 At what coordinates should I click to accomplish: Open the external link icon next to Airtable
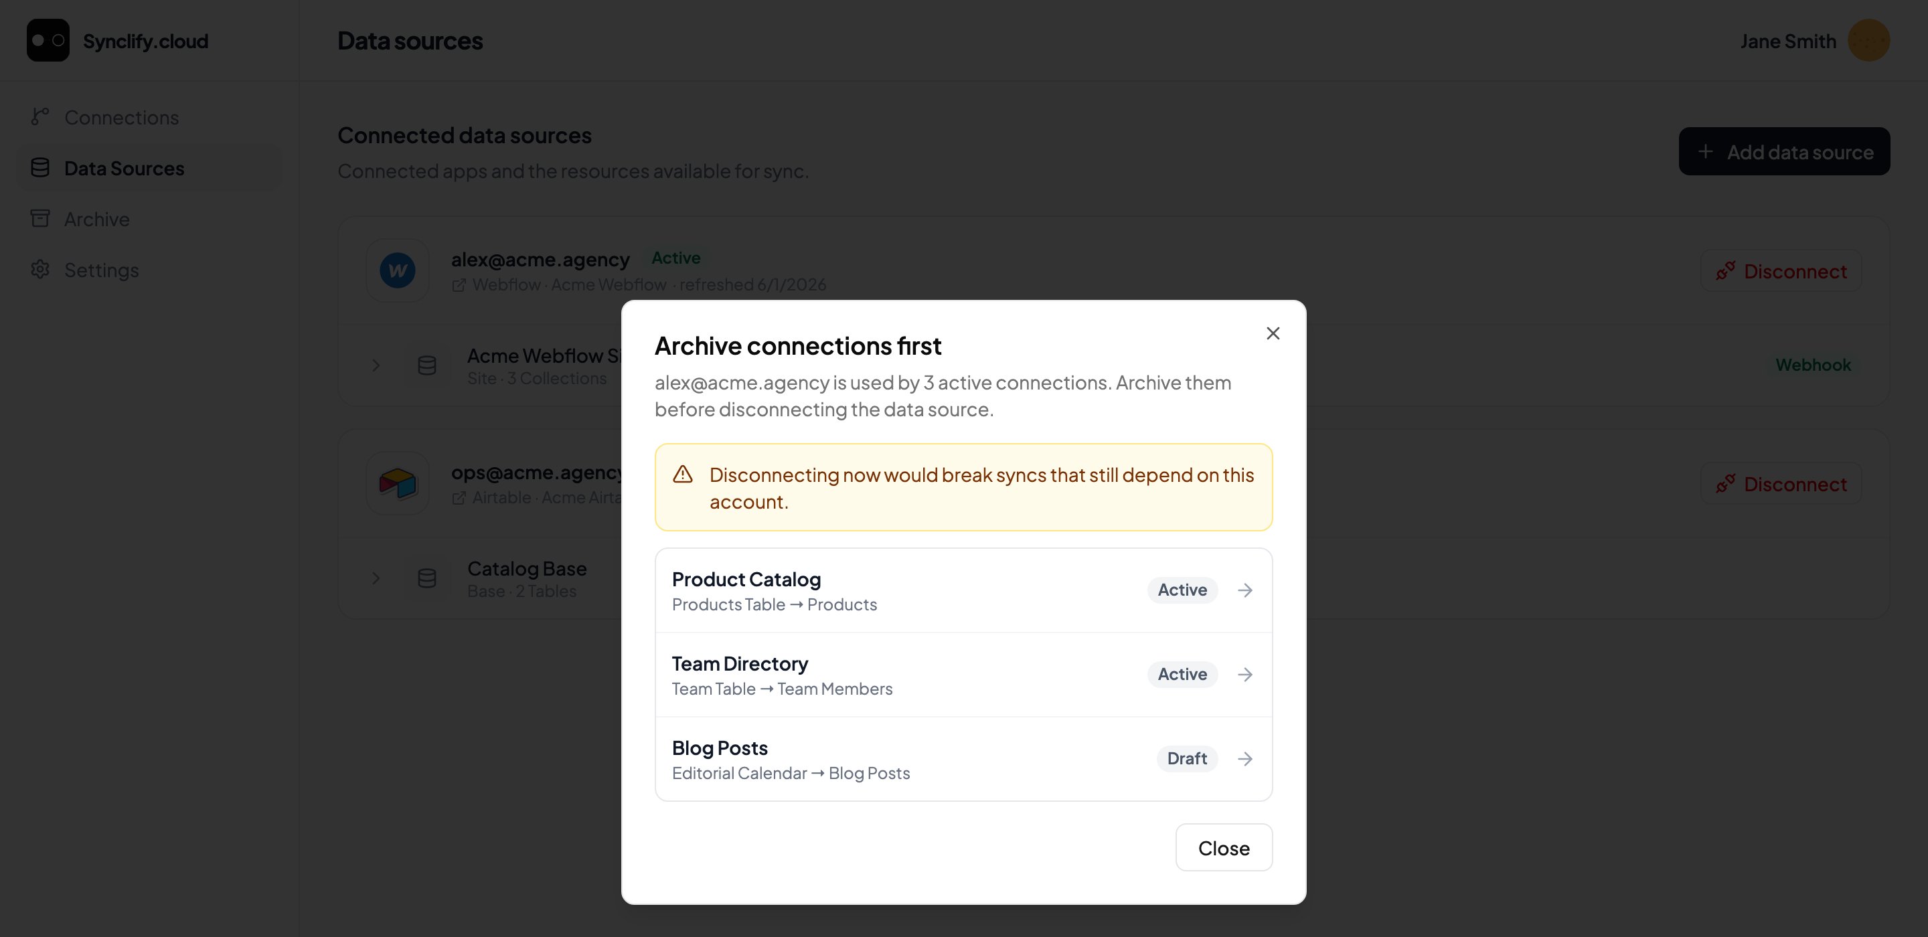point(459,499)
